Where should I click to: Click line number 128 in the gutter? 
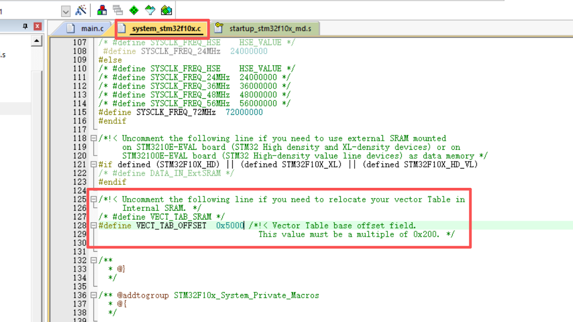click(79, 225)
